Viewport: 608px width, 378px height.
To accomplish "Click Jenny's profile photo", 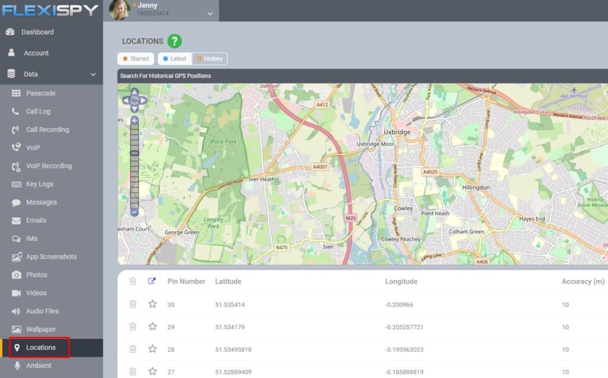I will pos(119,10).
